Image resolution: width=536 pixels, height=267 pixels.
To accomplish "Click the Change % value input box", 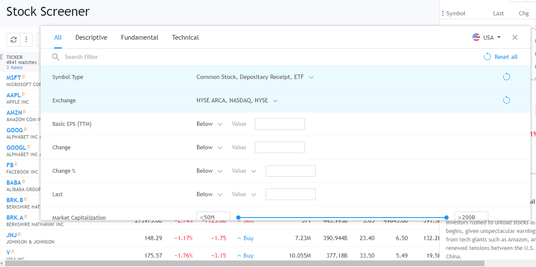I will [290, 171].
